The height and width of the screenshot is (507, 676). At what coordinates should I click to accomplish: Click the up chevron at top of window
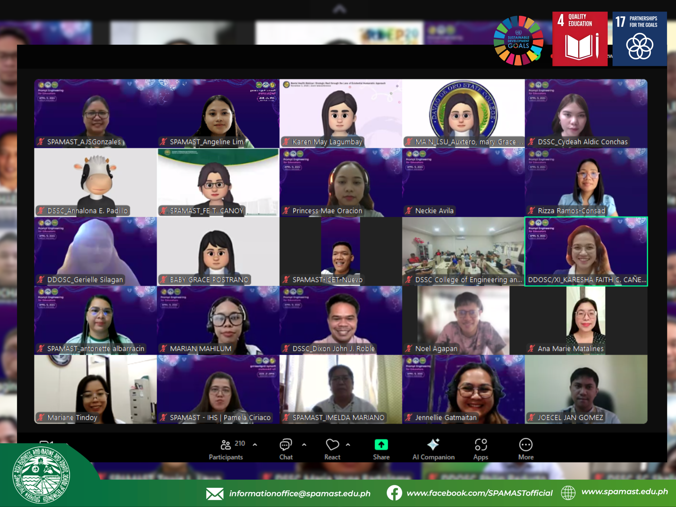click(x=339, y=9)
